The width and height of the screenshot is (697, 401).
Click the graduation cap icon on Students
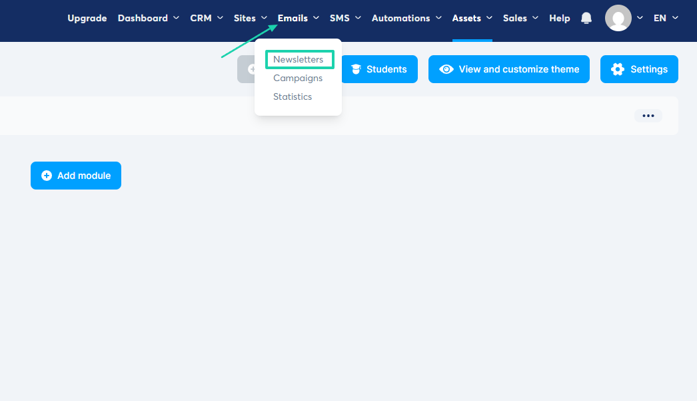(356, 69)
